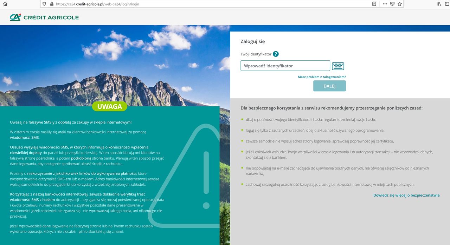
Task: Click the Crédit Agricole logo
Action: [44, 17]
